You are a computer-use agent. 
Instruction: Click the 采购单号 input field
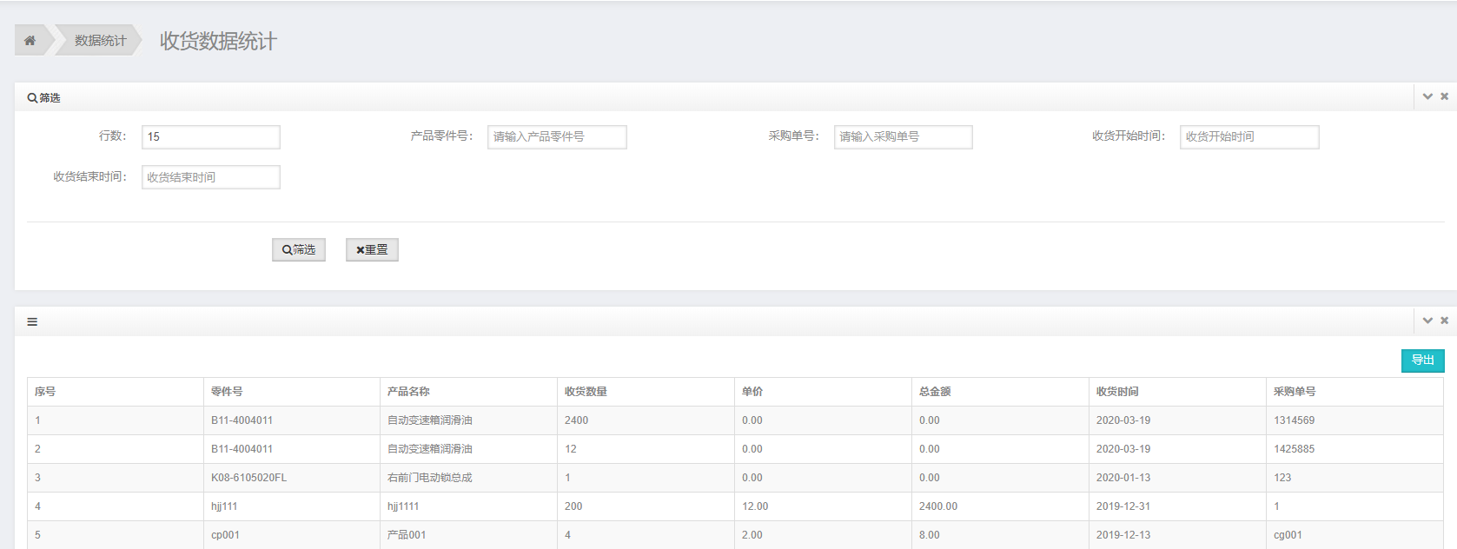[x=903, y=137]
